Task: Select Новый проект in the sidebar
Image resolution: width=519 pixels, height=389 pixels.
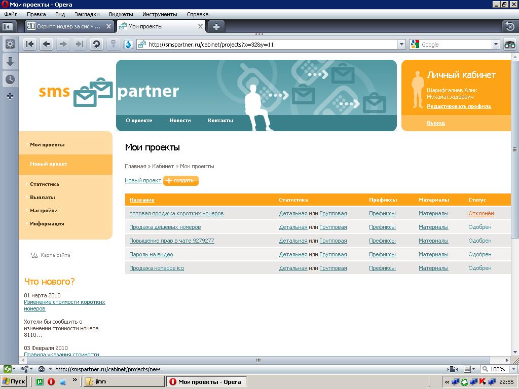Action: [49, 164]
